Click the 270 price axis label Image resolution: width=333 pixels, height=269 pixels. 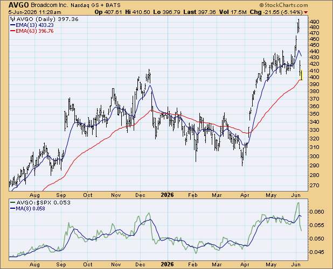point(314,185)
